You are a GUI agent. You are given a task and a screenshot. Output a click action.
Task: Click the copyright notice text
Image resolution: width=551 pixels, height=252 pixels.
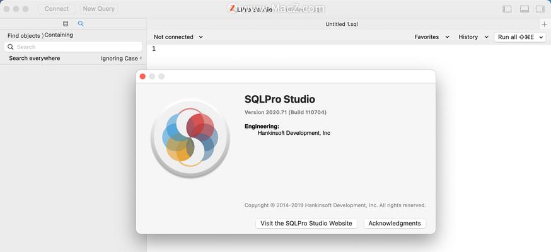pyautogui.click(x=335, y=205)
